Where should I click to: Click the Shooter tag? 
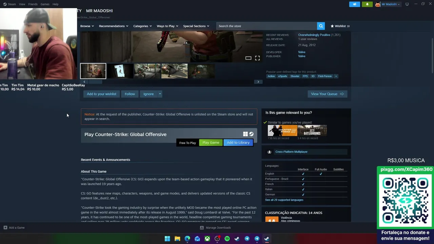[295, 76]
